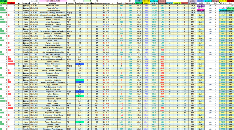Image resolution: width=234 pixels, height=130 pixels.
Task: Click the 'Монпельє - Ліон' match cell
Action: point(53,6)
